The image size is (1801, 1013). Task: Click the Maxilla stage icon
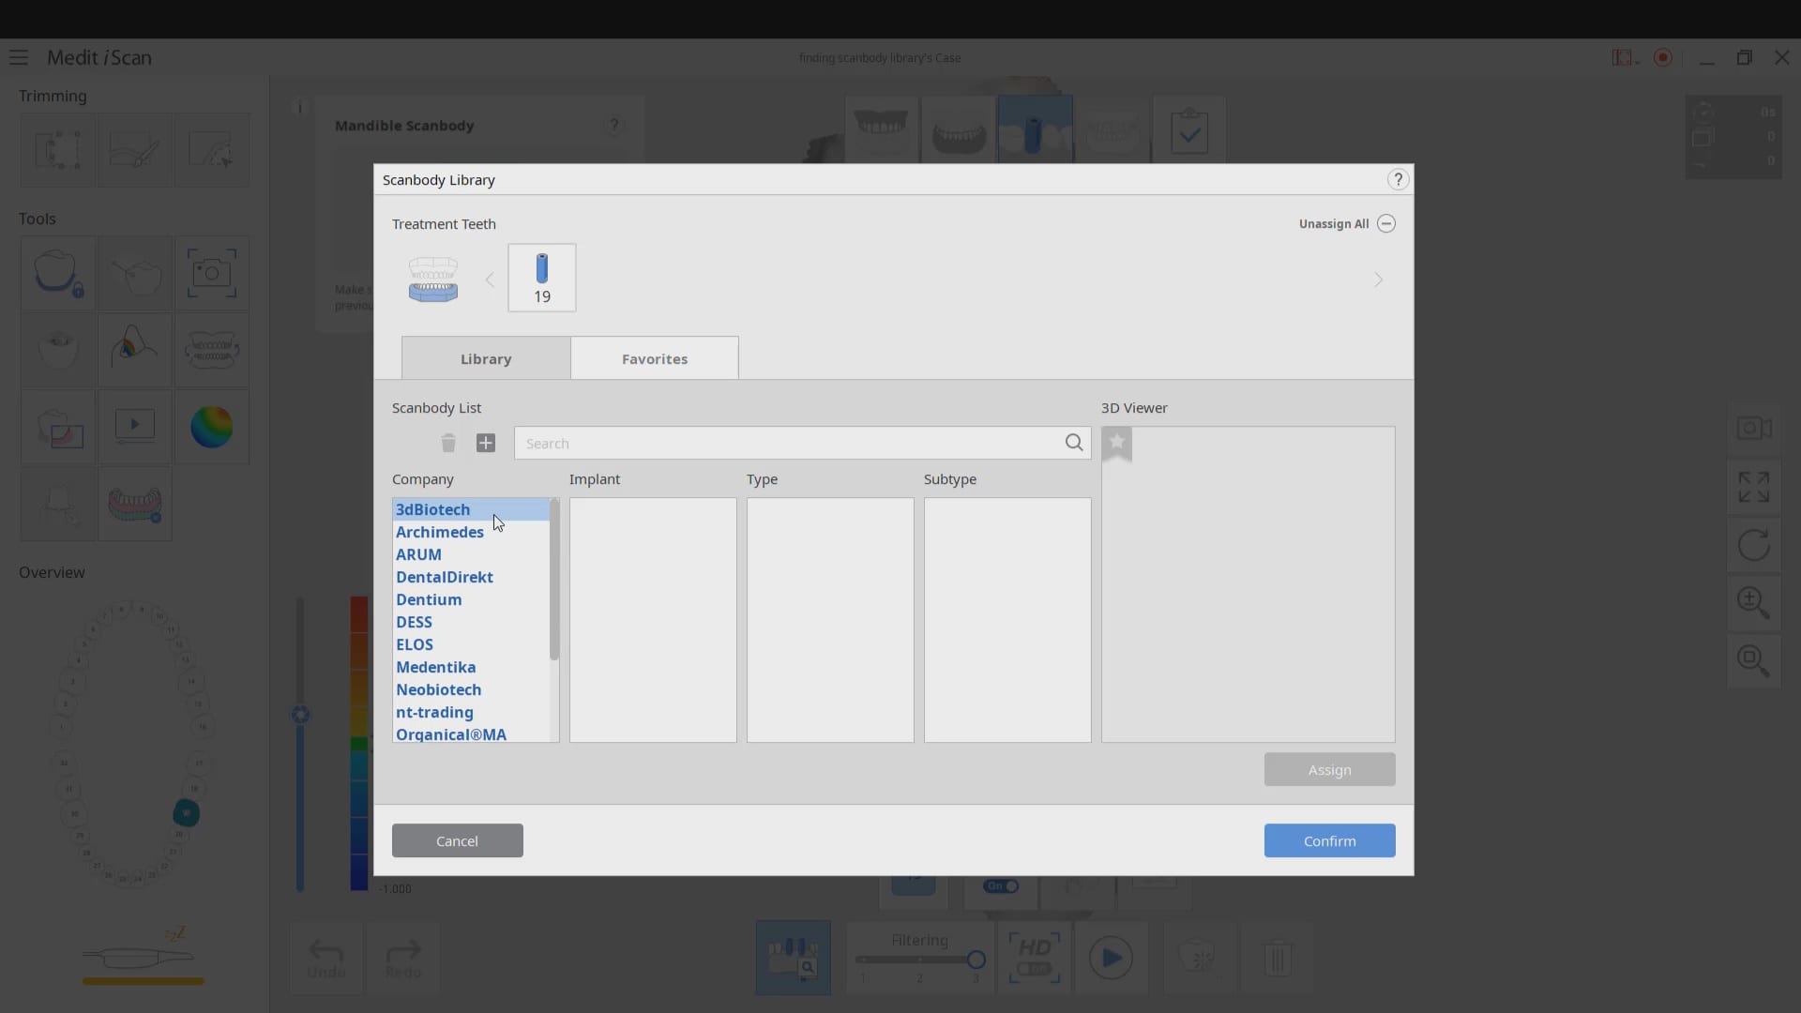tap(881, 129)
